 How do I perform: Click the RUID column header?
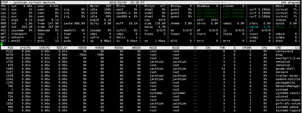pyautogui.click(x=153, y=48)
